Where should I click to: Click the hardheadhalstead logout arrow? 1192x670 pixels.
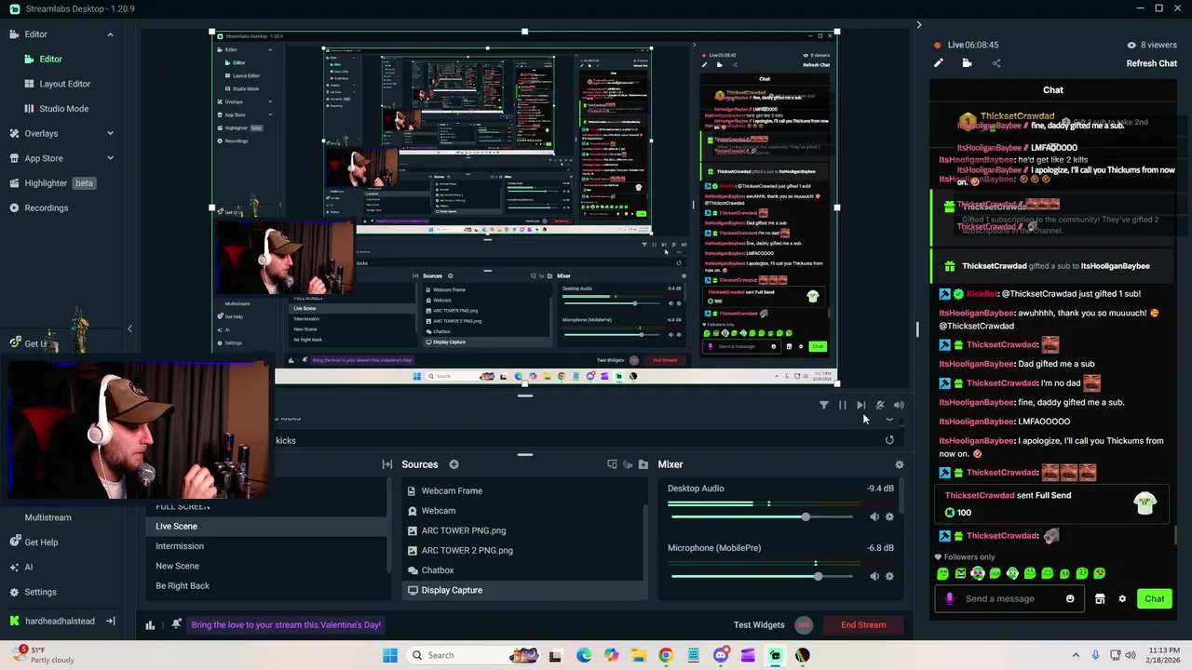tap(110, 621)
